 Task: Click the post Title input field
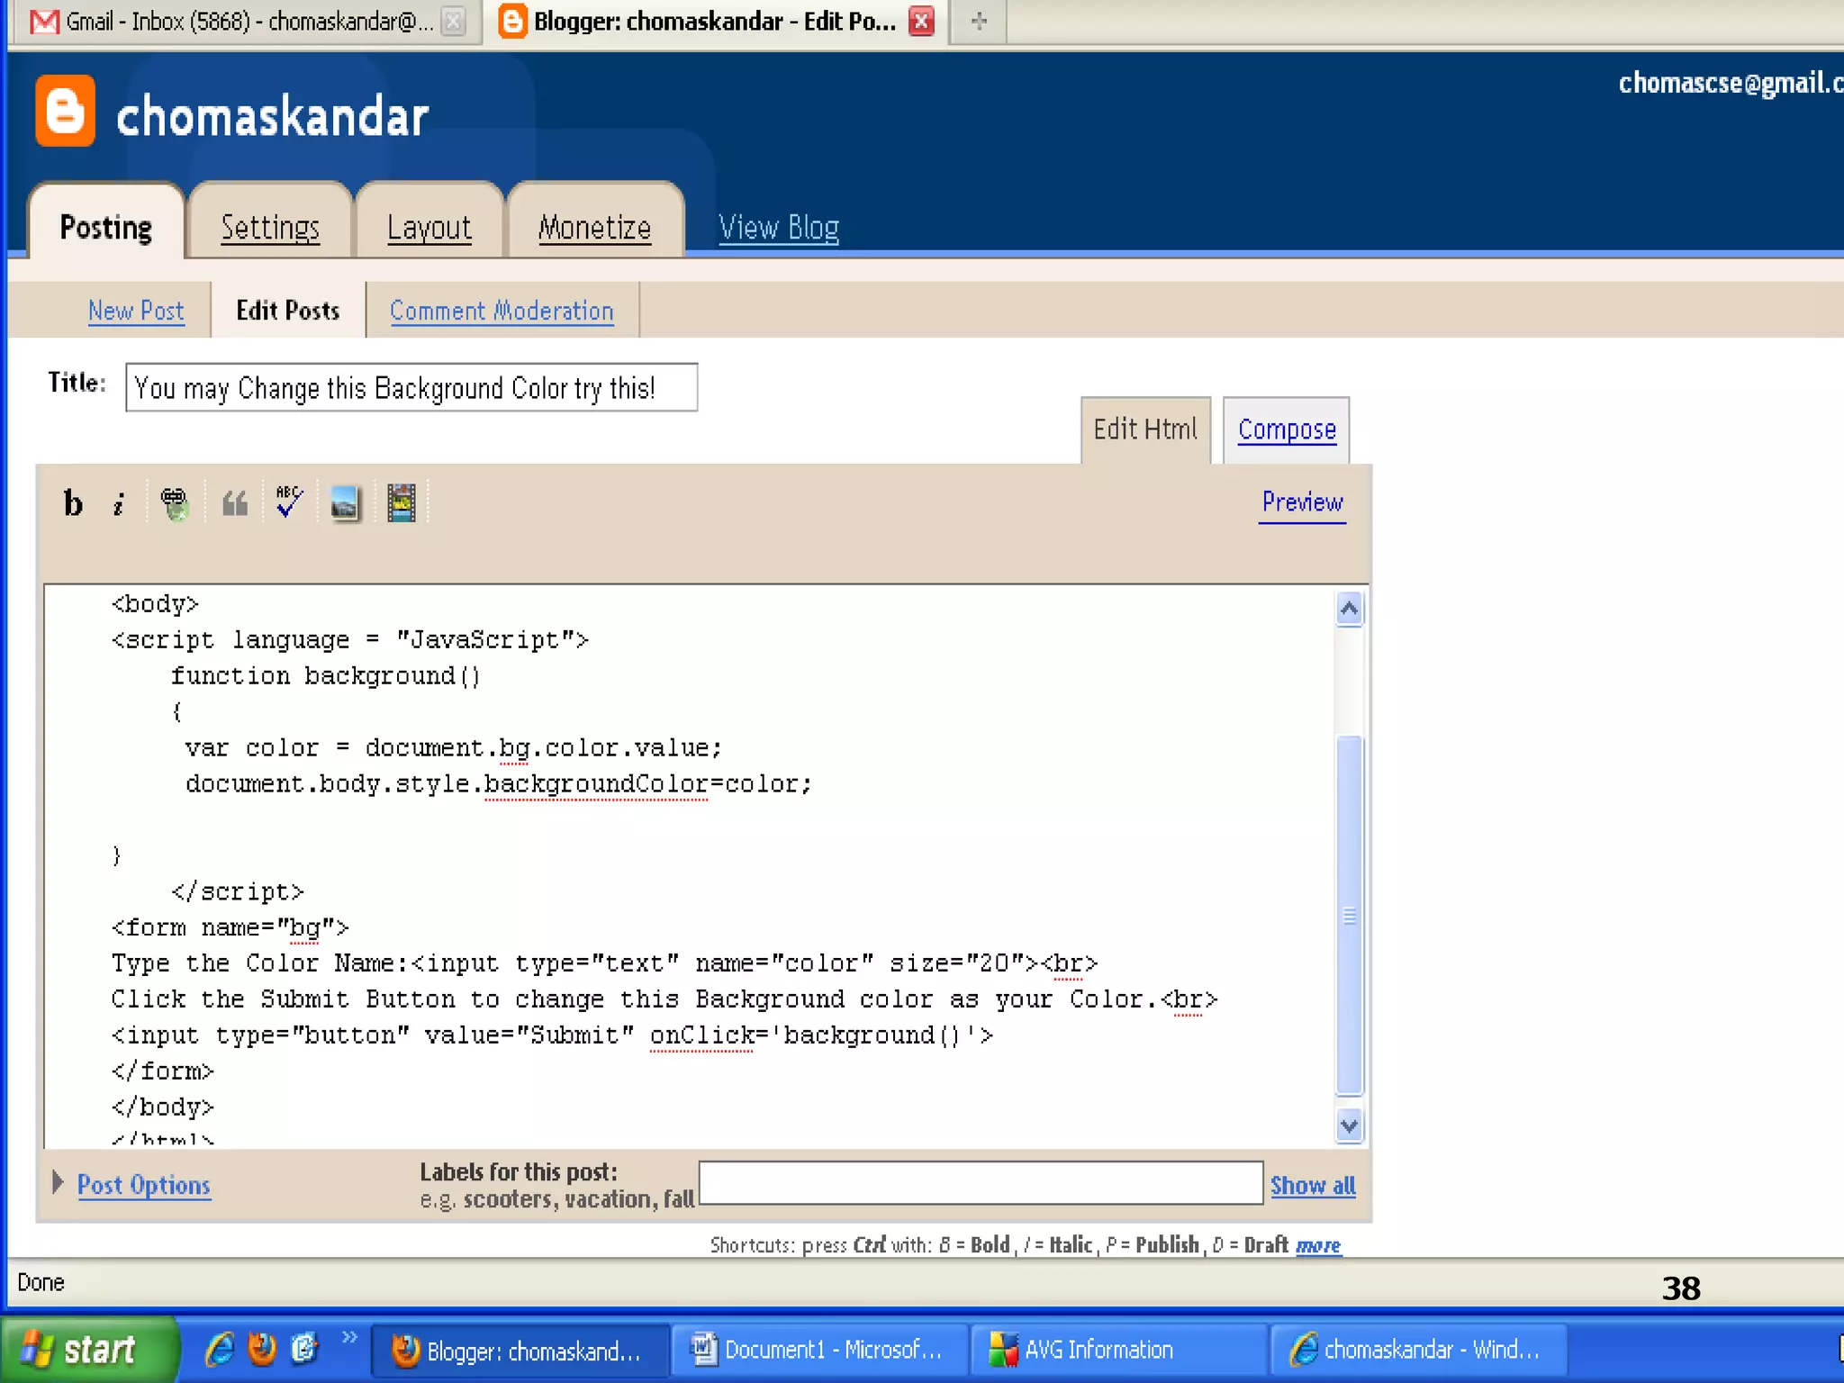(x=411, y=388)
